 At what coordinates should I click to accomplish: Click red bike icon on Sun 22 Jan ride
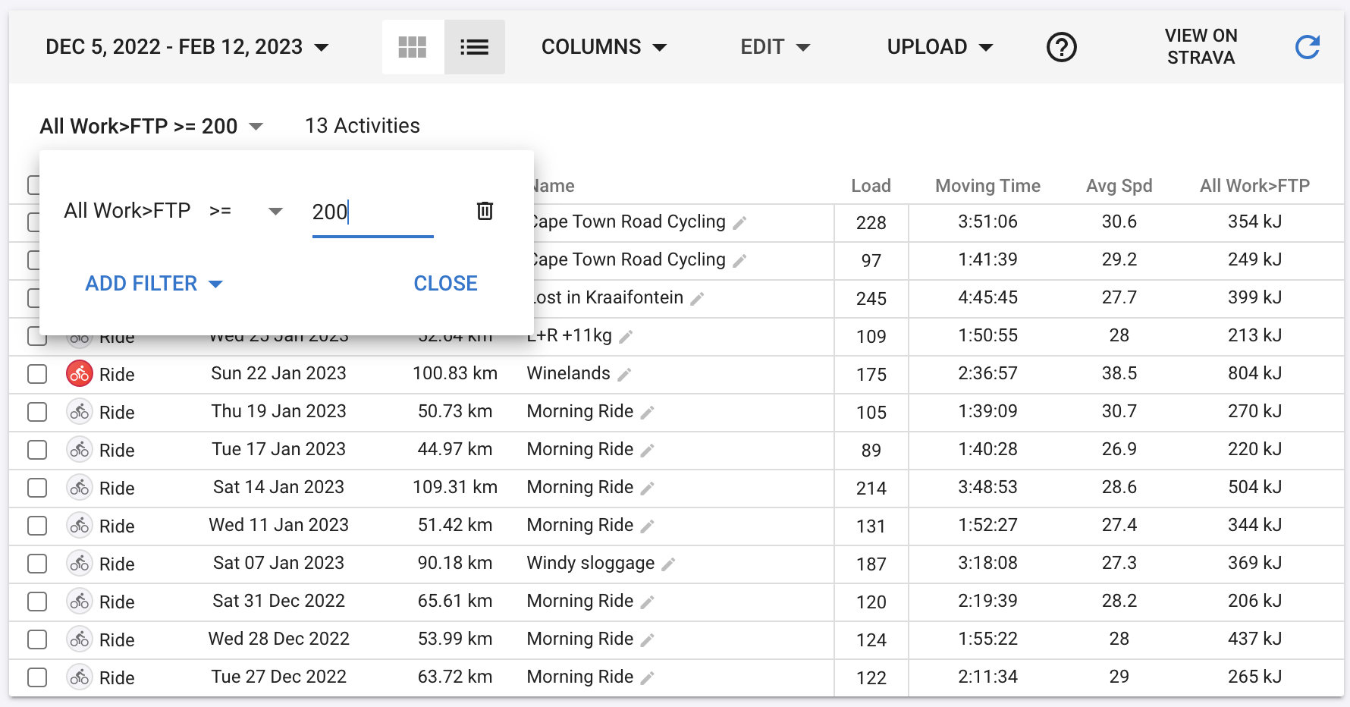[80, 373]
